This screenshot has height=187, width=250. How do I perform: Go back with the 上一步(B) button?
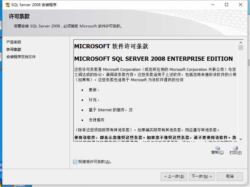tap(174, 176)
